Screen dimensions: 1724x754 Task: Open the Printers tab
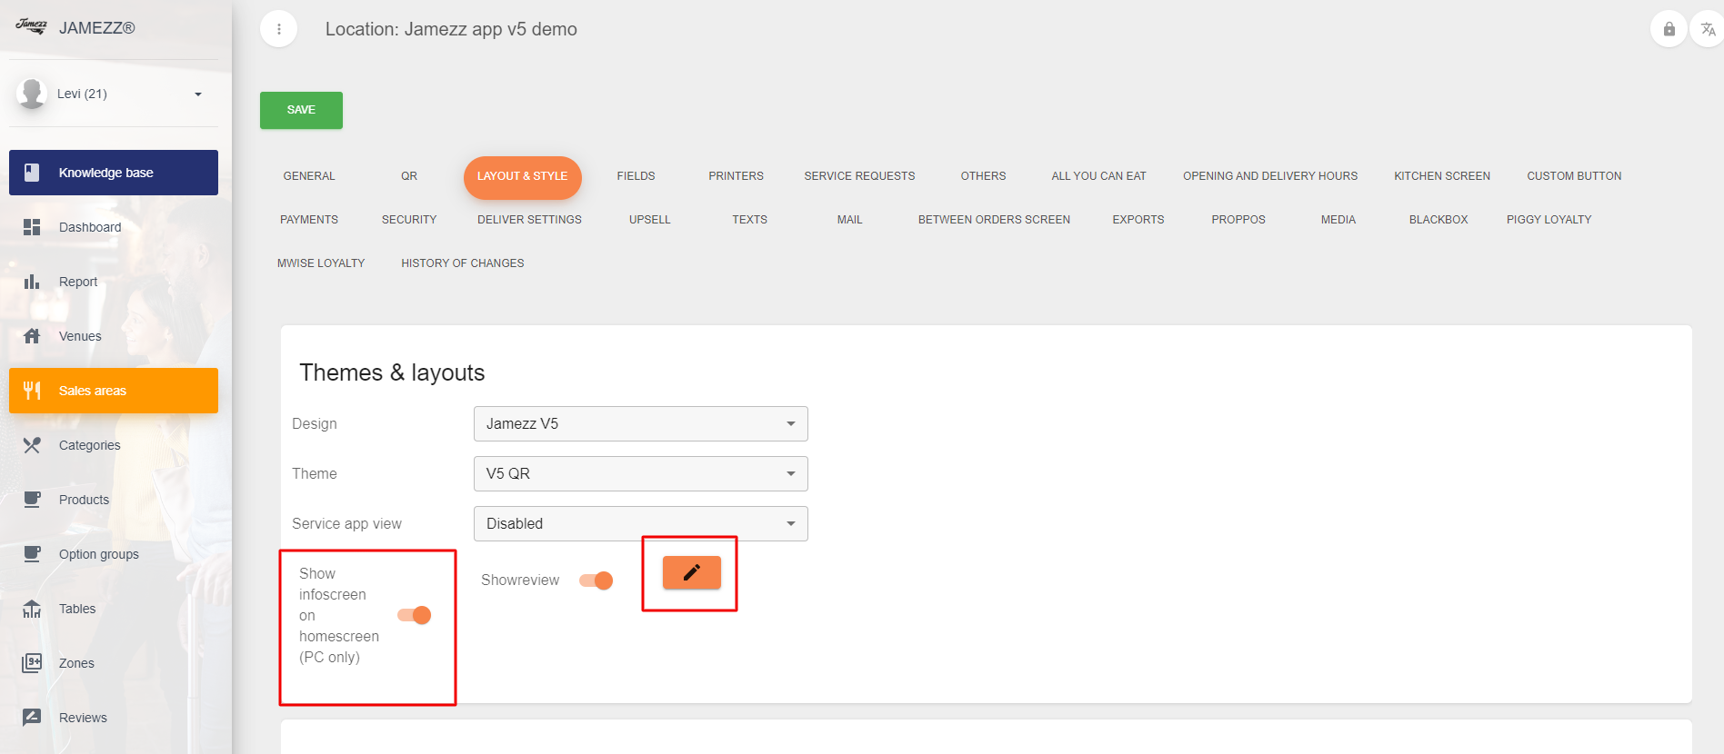pyautogui.click(x=737, y=176)
